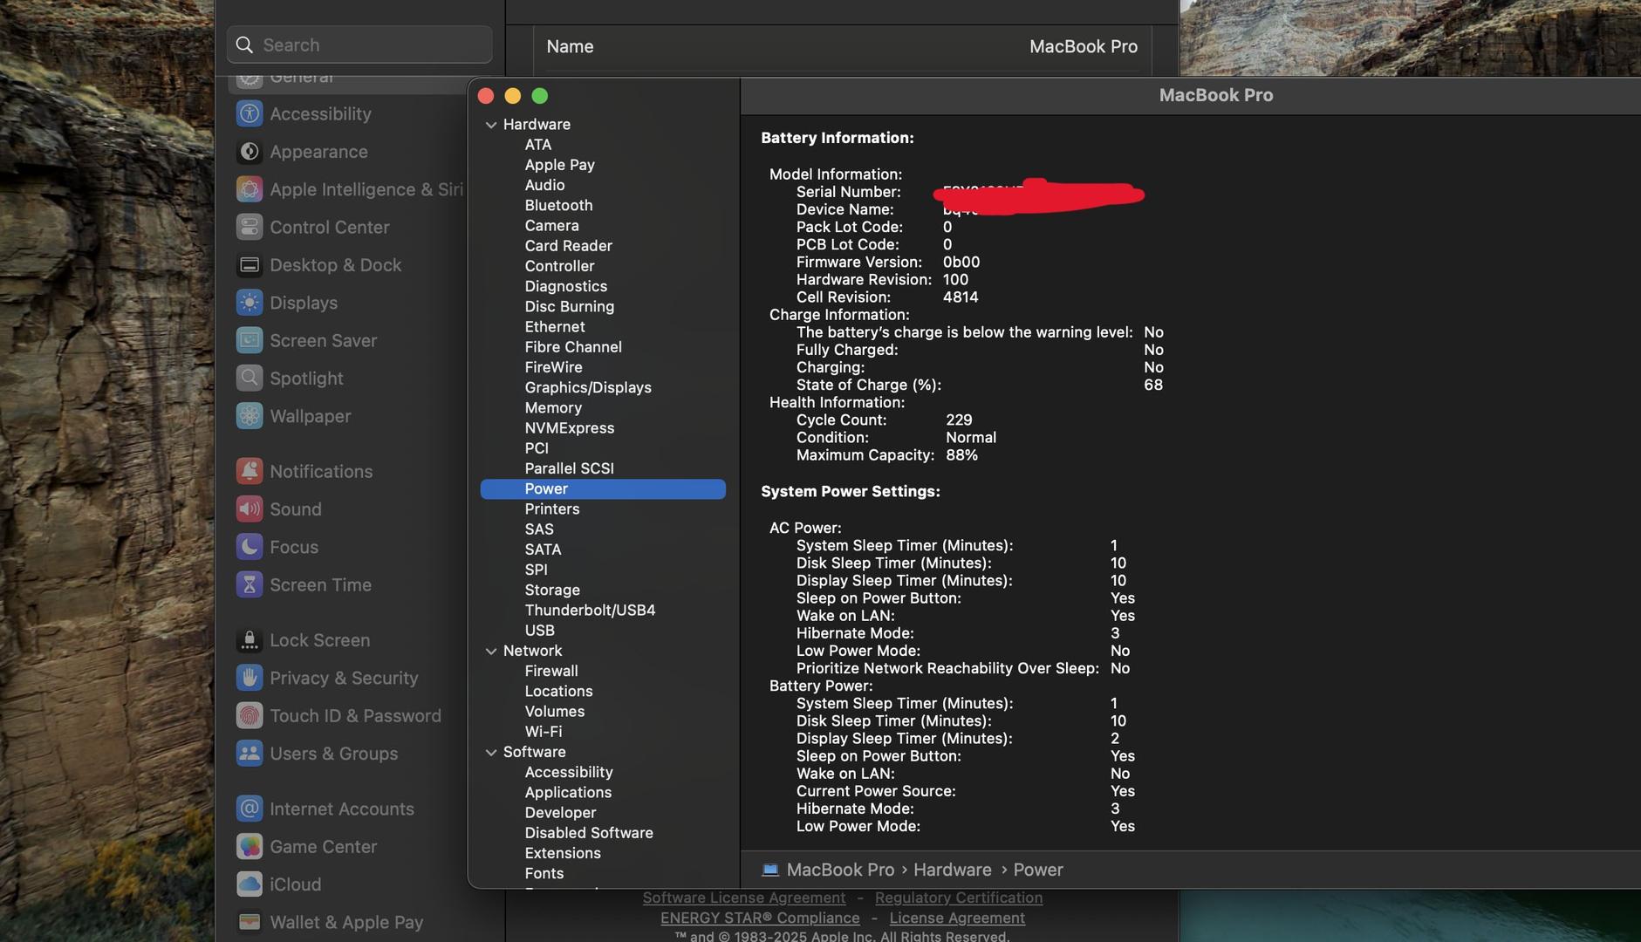Select Thunderbolt/USB4 entry
This screenshot has height=942, width=1641.
[x=590, y=610]
